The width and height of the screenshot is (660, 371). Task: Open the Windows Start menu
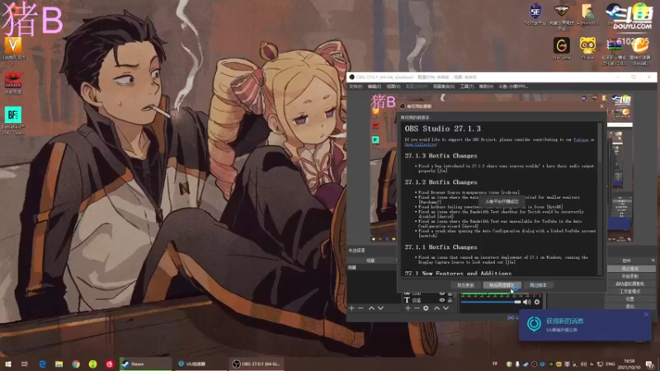(8, 364)
